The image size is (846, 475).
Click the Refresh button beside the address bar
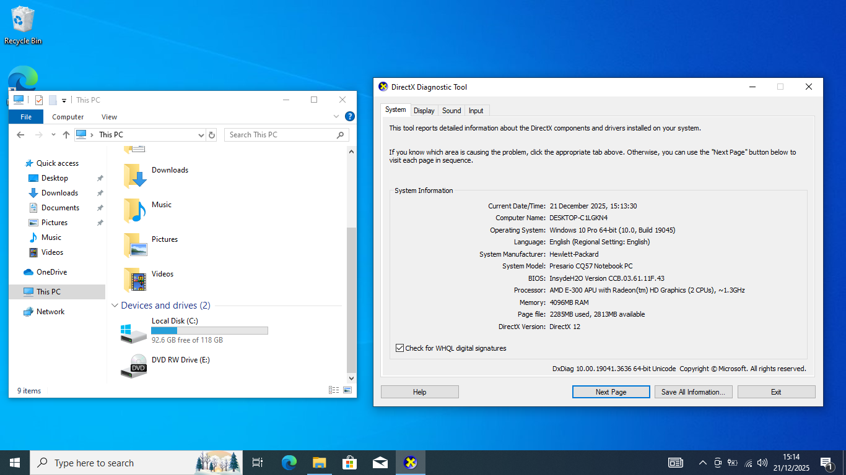coord(212,135)
